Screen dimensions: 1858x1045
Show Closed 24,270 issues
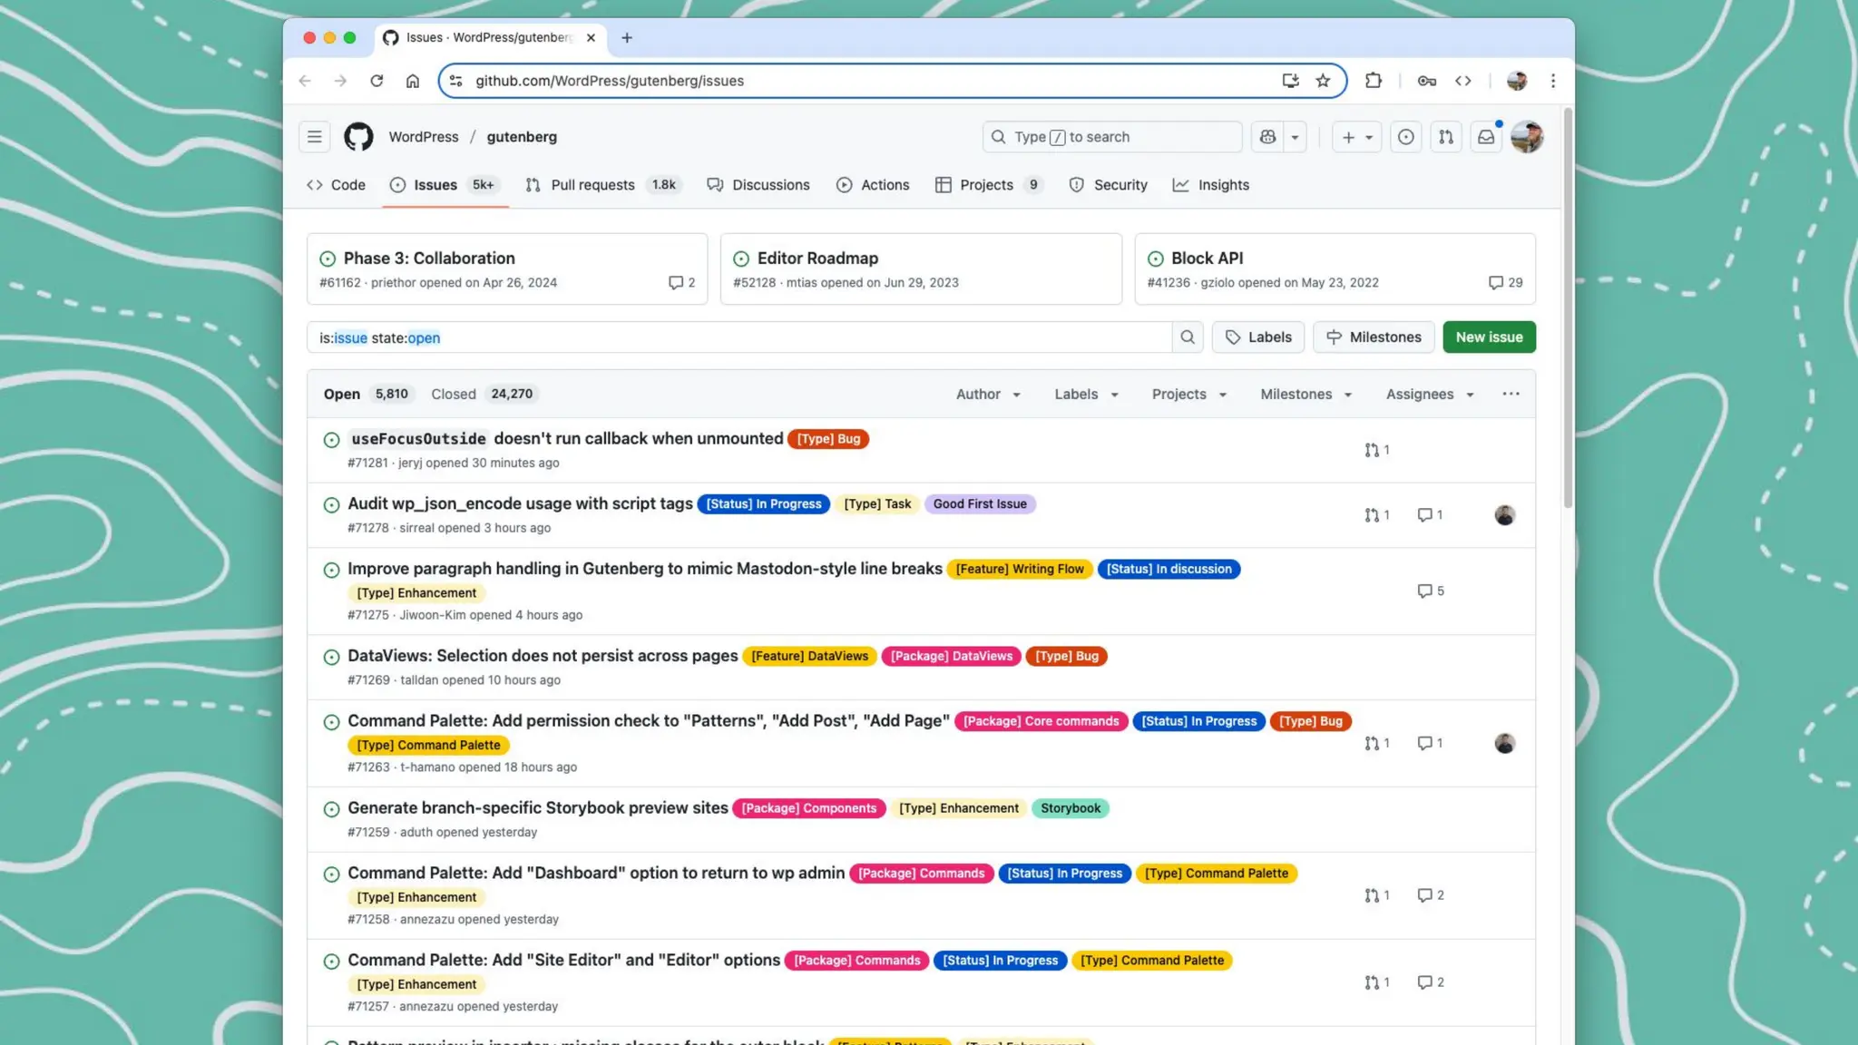482,394
